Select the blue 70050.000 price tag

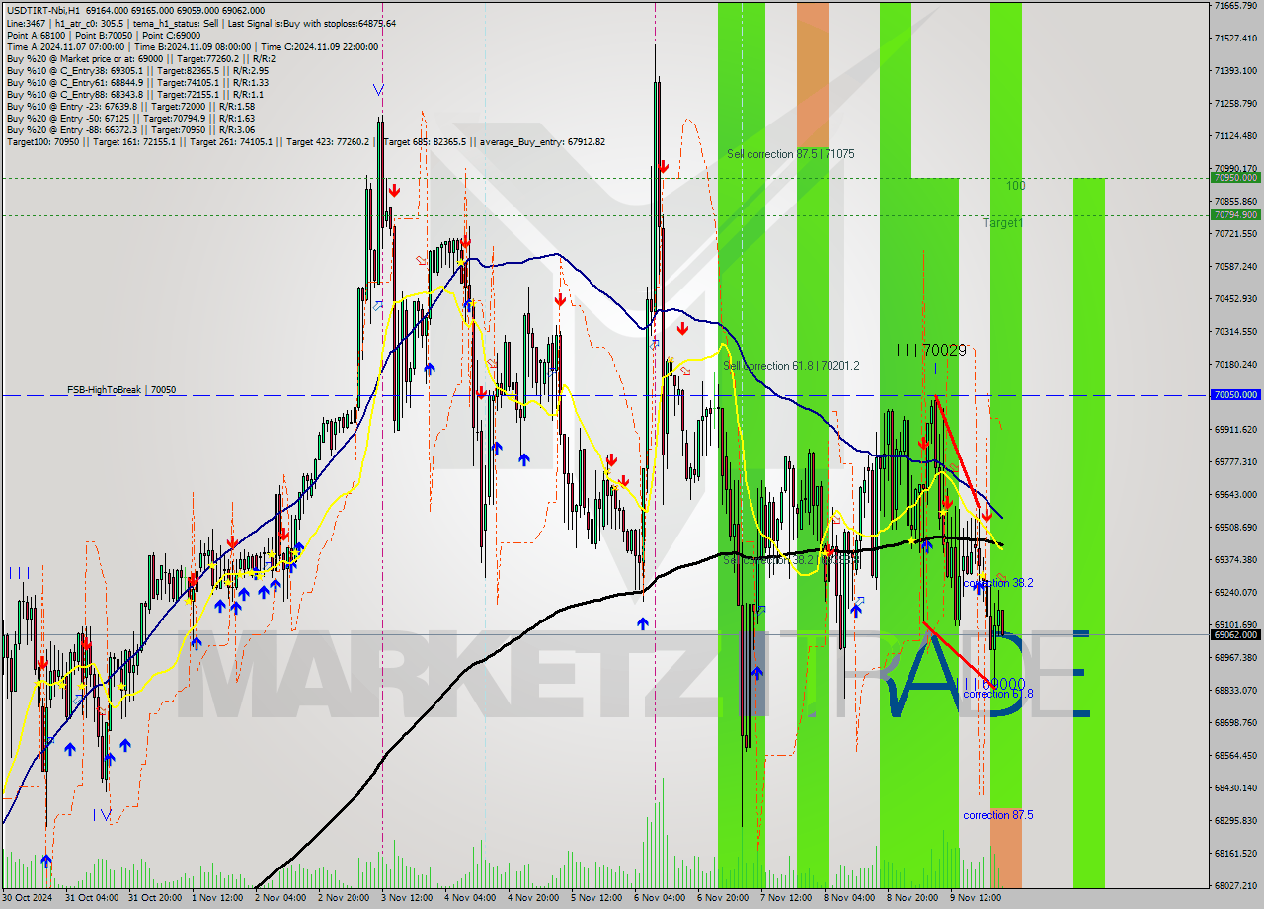pyautogui.click(x=1235, y=394)
